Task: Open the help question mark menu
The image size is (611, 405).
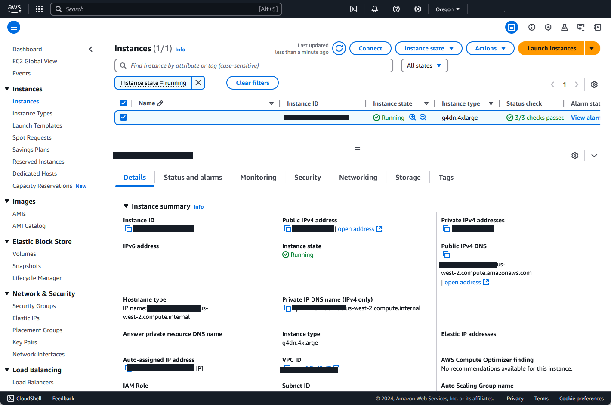Action: [x=396, y=9]
